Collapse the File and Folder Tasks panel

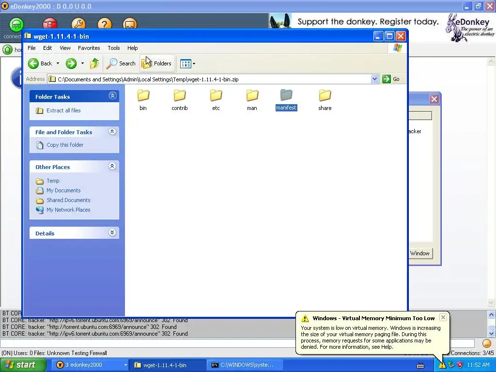coord(112,131)
